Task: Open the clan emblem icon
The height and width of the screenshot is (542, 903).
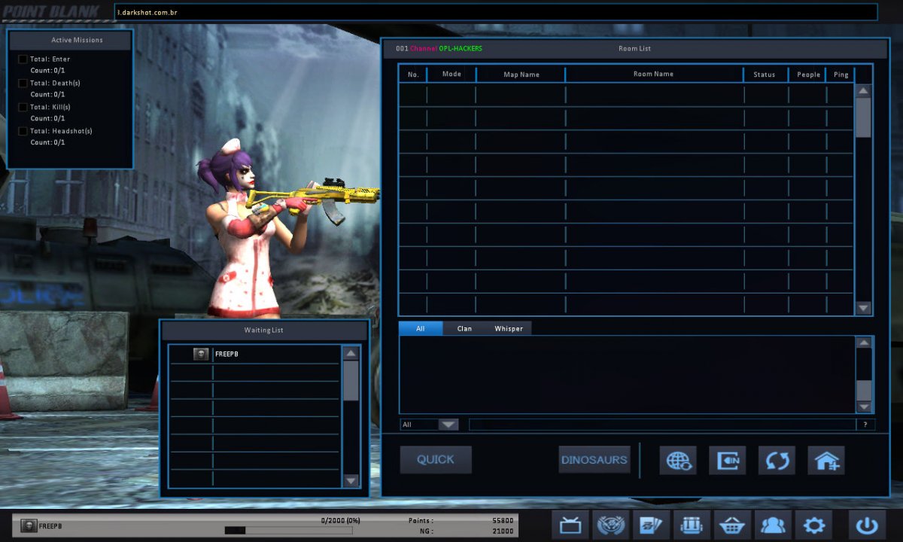Action: point(611,524)
